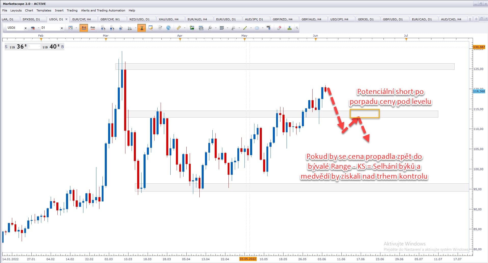
Task: Click the eraser tool in the toolbar
Action: coord(279,28)
